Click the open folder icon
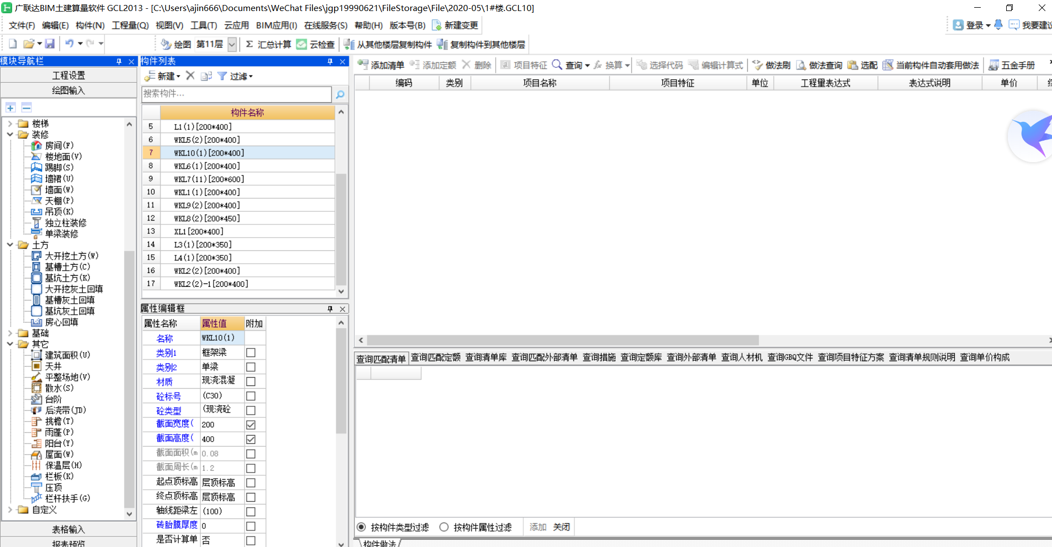The height and width of the screenshot is (547, 1052). 29,44
